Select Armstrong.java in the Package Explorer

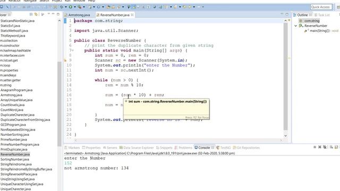point(11,95)
